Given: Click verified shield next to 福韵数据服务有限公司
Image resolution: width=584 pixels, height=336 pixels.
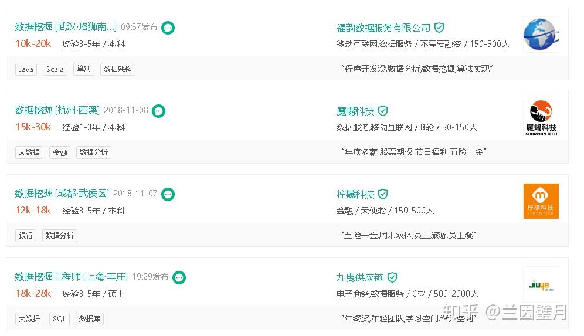Looking at the screenshot, I should 440,28.
